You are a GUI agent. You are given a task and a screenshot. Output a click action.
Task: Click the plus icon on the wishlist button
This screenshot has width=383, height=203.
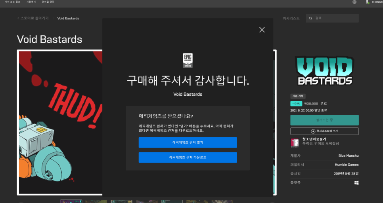pyautogui.click(x=313, y=131)
